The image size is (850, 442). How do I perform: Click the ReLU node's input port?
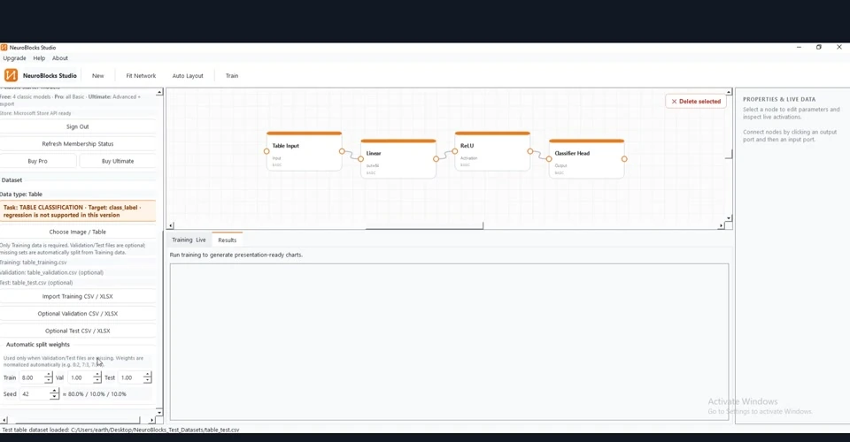(455, 151)
